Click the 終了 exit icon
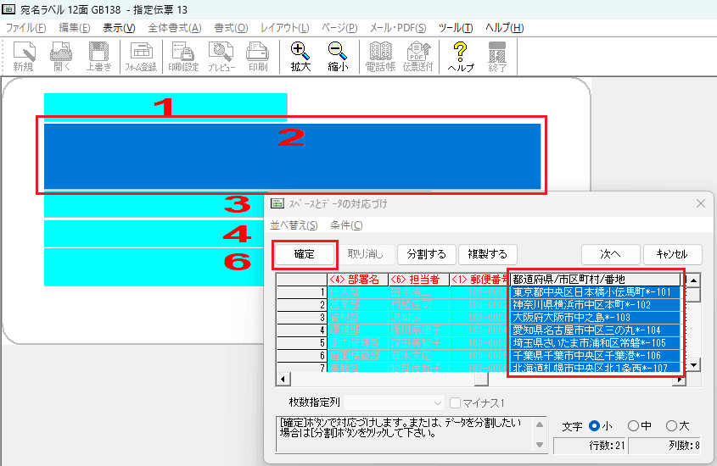The image size is (717, 466). click(497, 57)
